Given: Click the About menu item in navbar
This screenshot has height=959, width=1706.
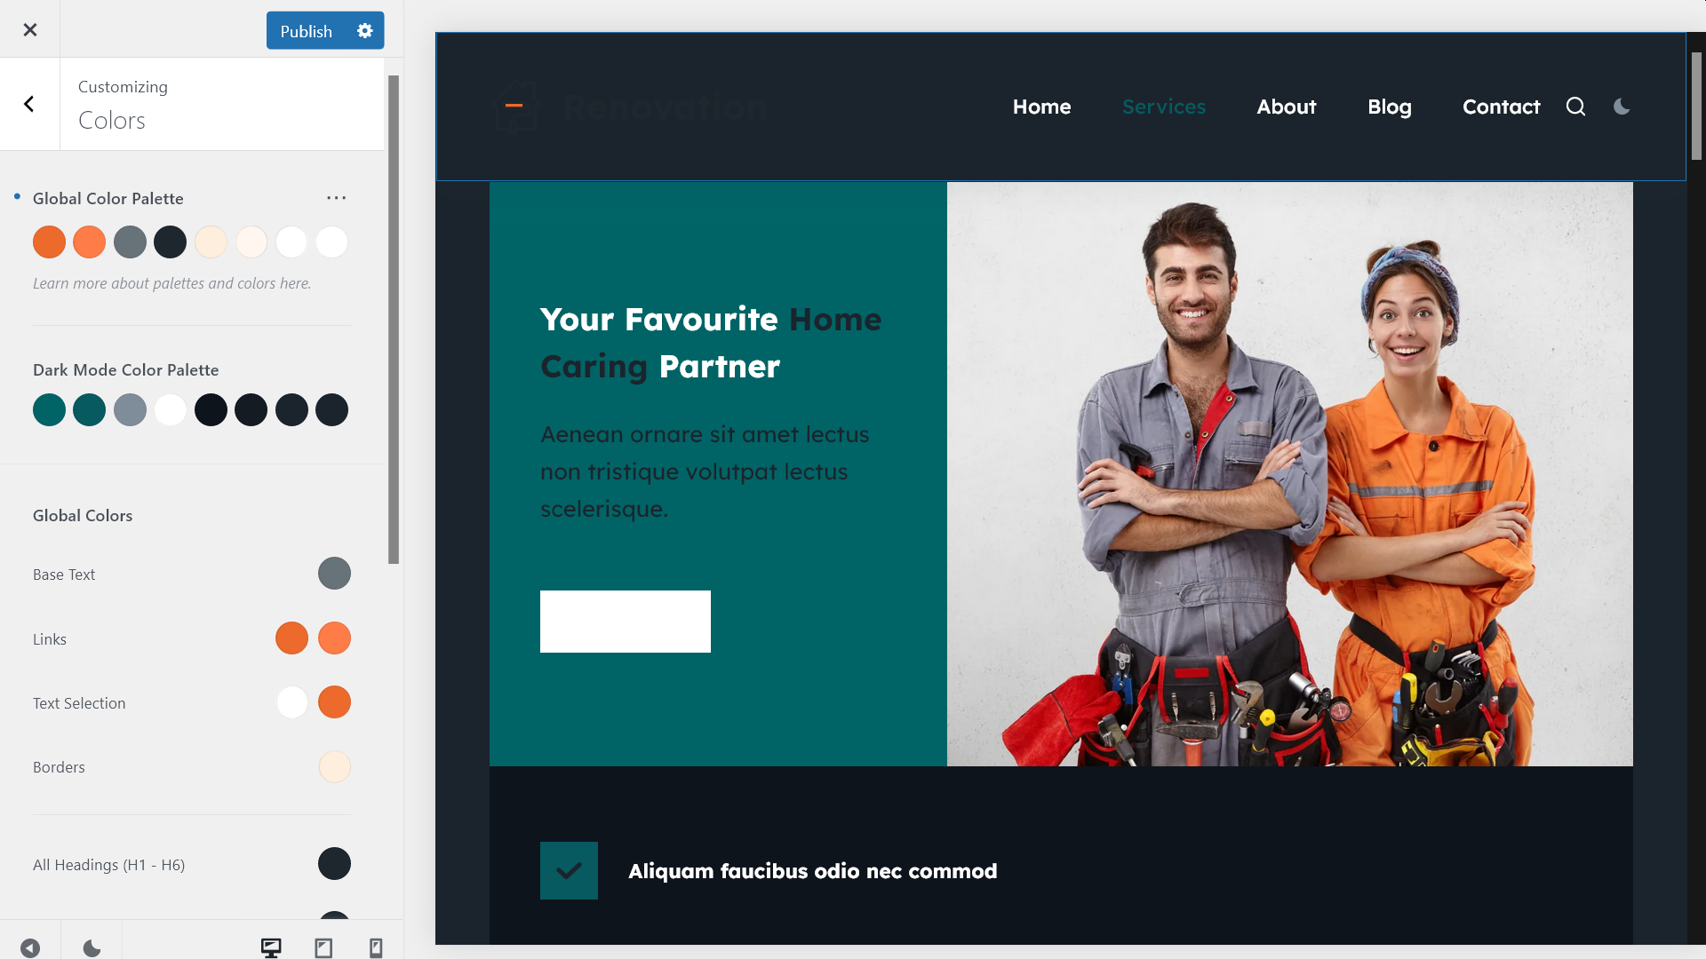Looking at the screenshot, I should coord(1286,107).
